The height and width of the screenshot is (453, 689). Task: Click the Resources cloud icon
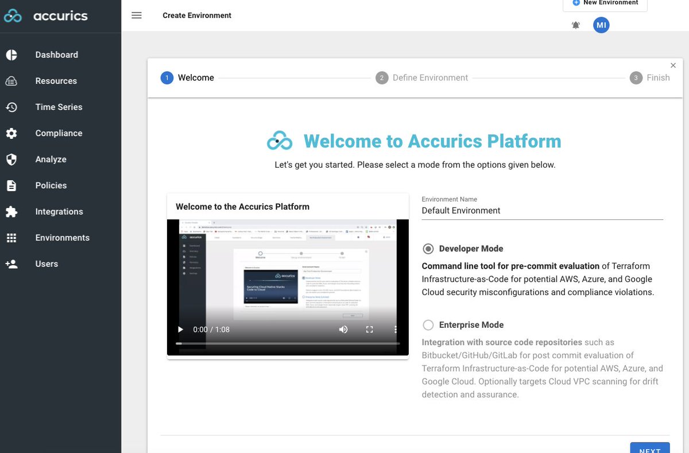click(11, 81)
